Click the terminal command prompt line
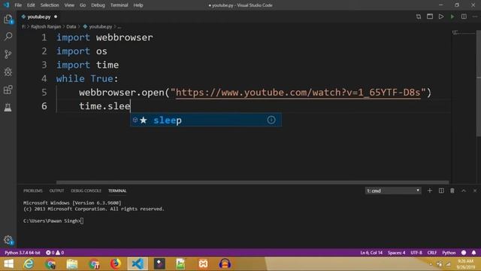The image size is (481, 271). point(53,221)
